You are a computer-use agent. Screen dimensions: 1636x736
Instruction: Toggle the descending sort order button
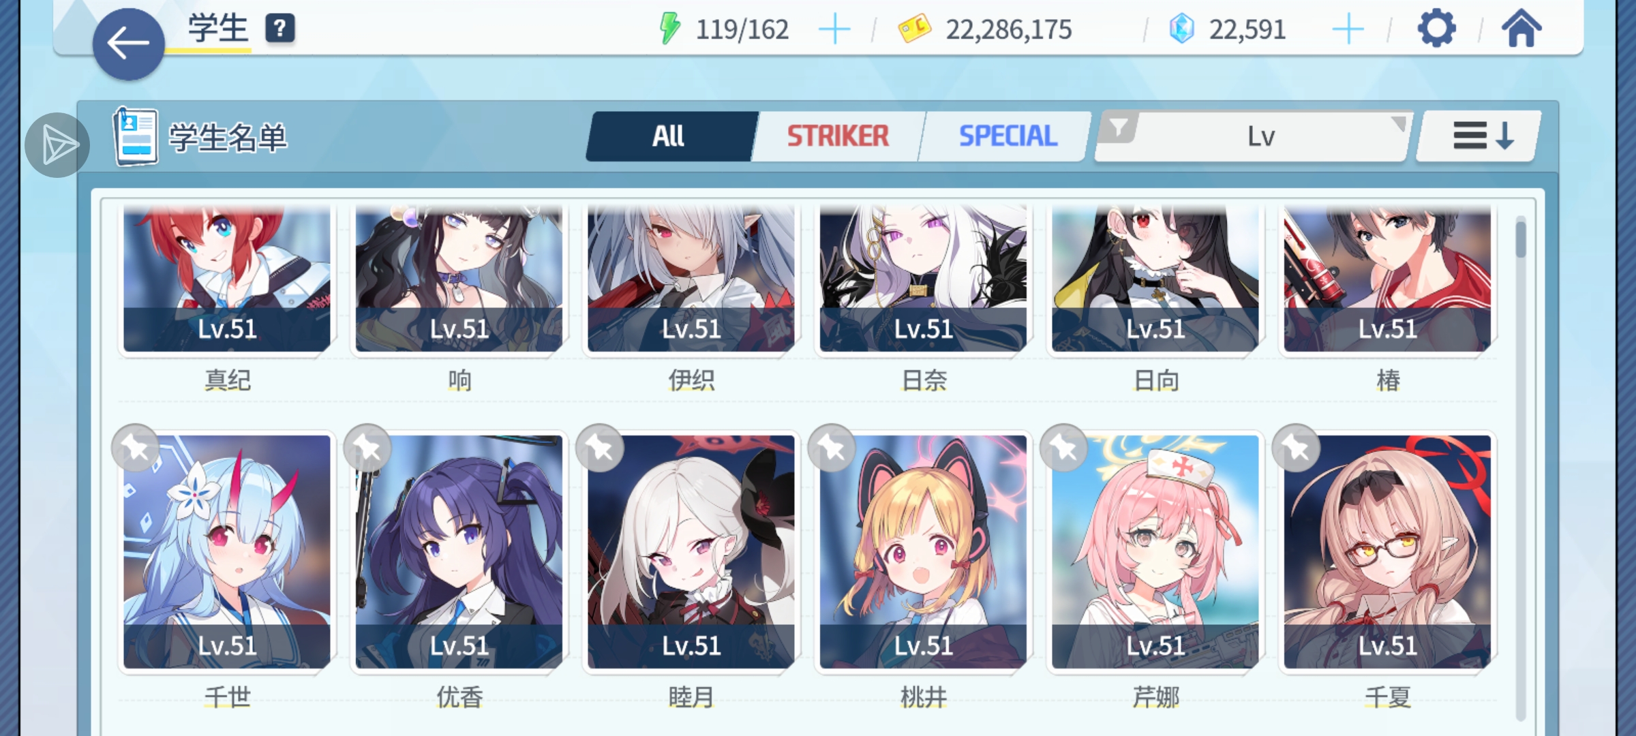click(1479, 136)
